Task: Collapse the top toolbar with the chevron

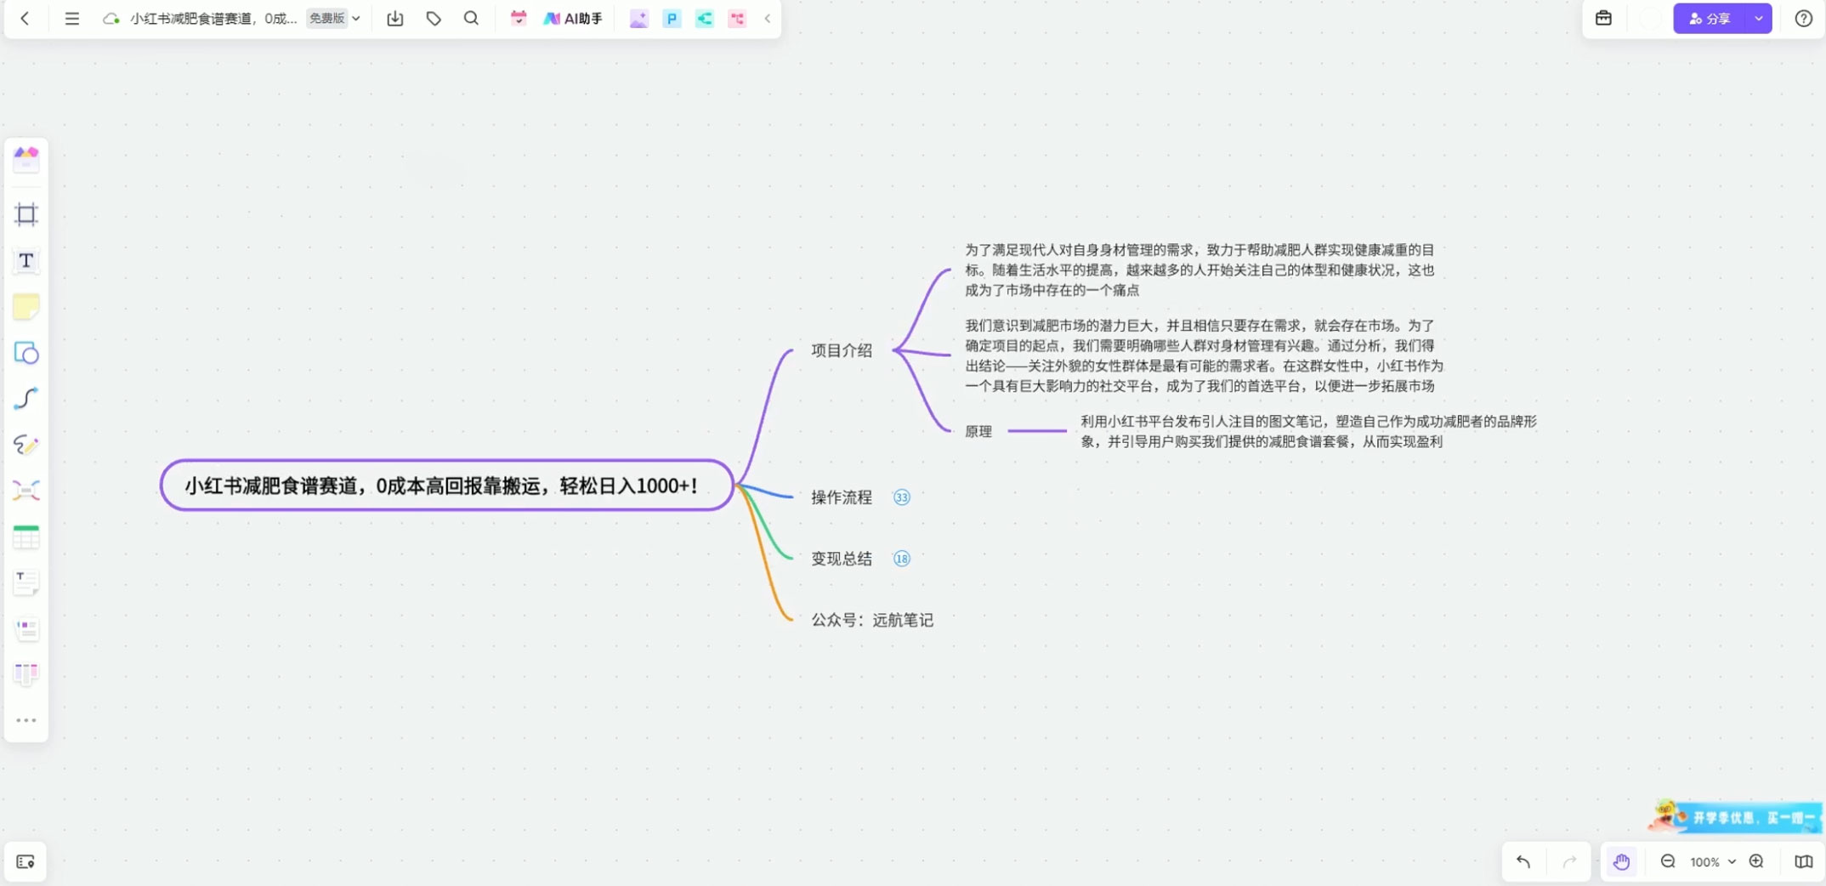Action: point(768,18)
